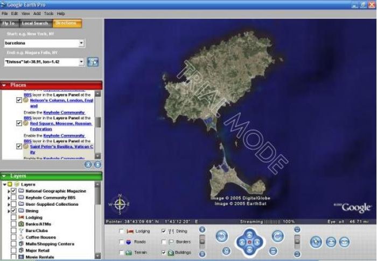Click the zoom in plus button
Image resolution: width=377 pixels, height=261 pixels.
(202, 230)
